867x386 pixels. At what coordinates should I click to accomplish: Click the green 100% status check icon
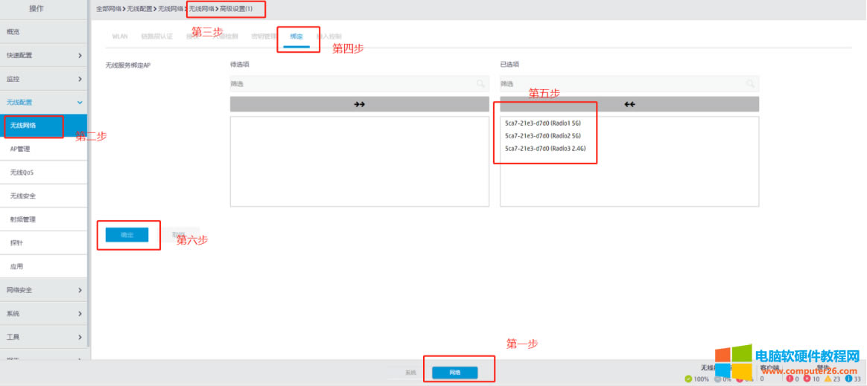pos(687,379)
